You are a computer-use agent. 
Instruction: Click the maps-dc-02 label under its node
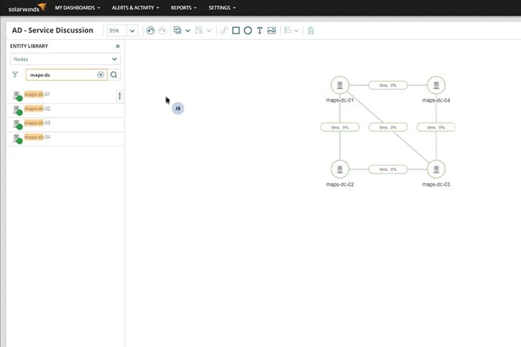click(340, 184)
